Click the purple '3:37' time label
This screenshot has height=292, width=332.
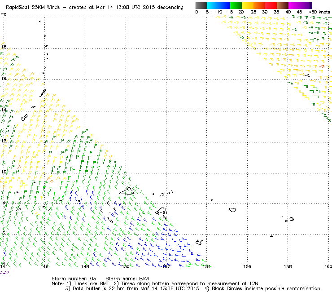coord(4,273)
